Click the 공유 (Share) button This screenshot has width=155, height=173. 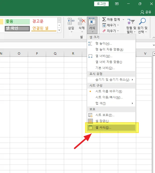pos(146,12)
